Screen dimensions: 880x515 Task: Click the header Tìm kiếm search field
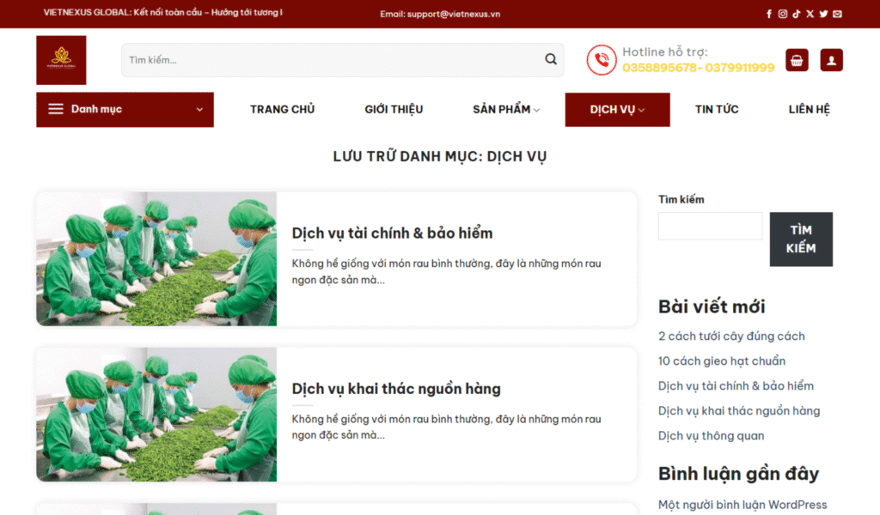pos(331,60)
